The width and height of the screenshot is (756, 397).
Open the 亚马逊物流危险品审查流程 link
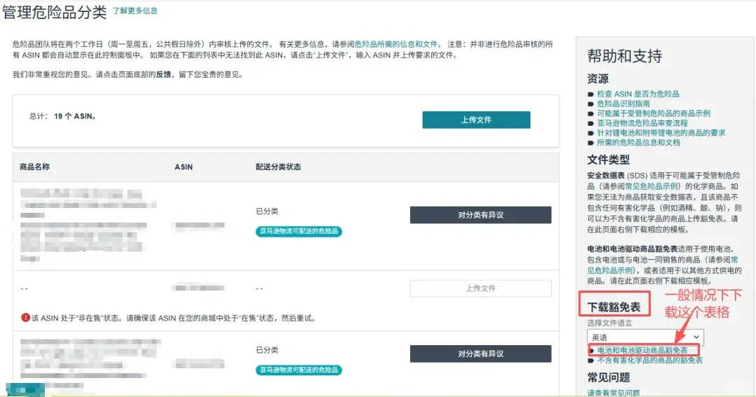(x=642, y=123)
